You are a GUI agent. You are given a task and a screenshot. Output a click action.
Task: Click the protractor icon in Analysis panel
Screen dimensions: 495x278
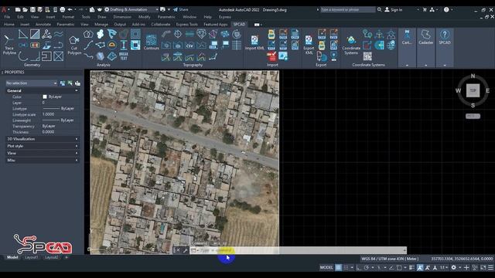[x=111, y=46]
